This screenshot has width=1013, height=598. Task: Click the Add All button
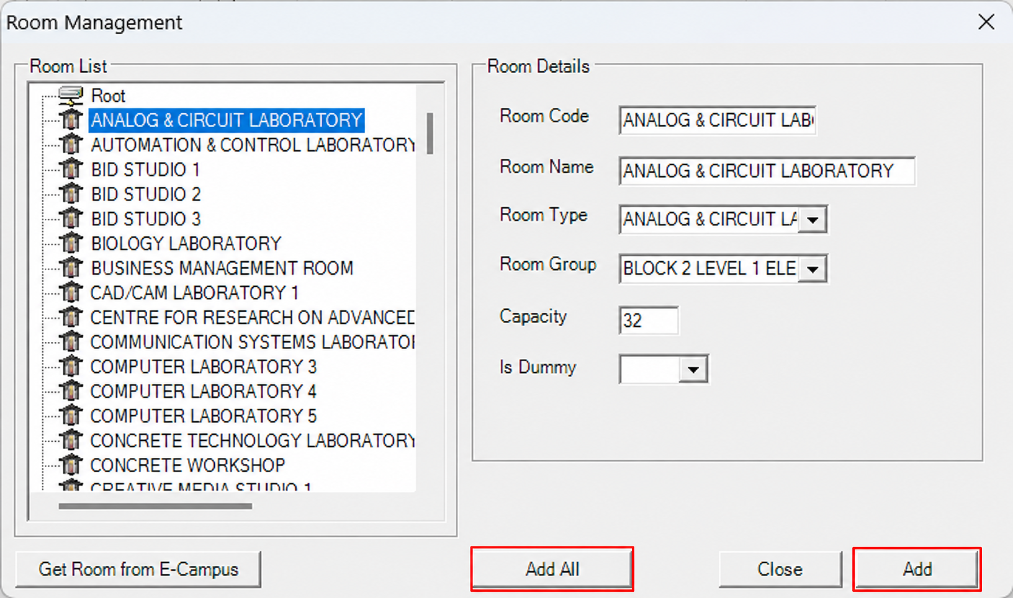click(552, 569)
